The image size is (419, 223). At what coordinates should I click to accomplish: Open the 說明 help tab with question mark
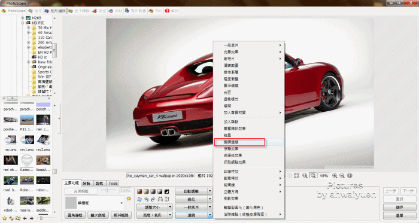(x=172, y=11)
